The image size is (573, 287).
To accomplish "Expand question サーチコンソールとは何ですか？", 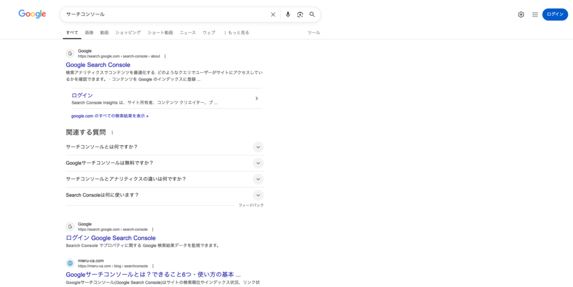I will (x=165, y=147).
